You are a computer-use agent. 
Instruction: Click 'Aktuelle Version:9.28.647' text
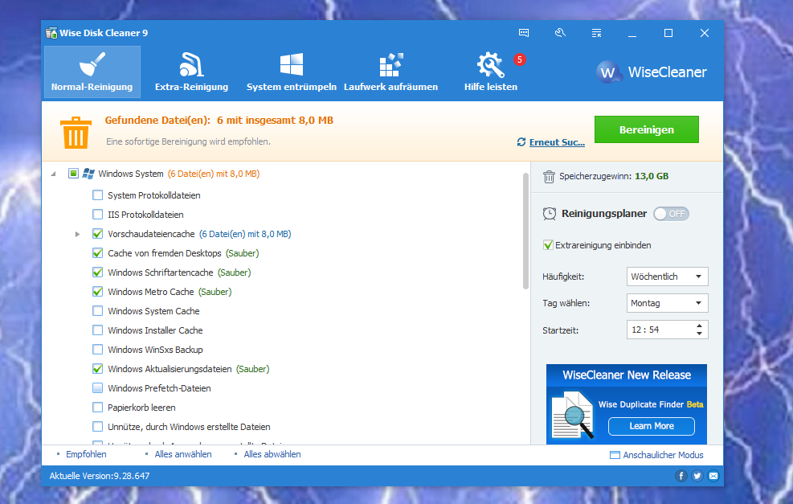(100, 476)
